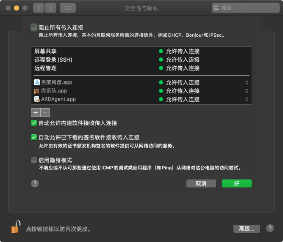The image size is (283, 242).
Task: Click the 库乐队.app icon
Action: [x=37, y=91]
